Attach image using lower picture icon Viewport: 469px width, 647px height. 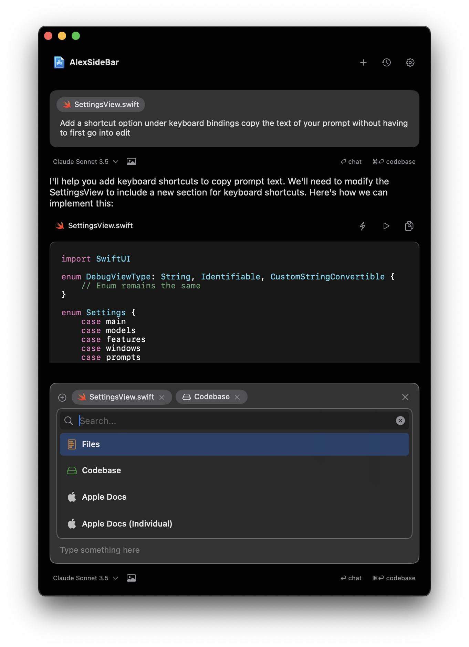tap(131, 578)
